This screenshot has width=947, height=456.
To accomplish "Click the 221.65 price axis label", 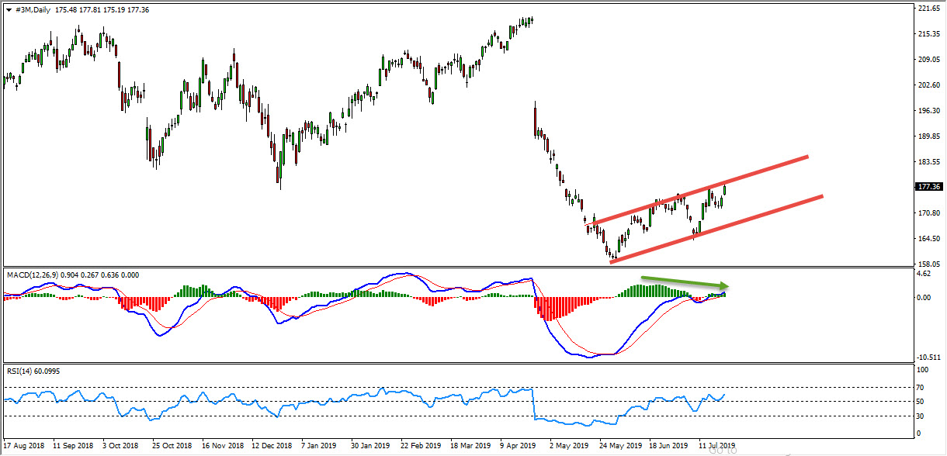I will click(928, 9).
